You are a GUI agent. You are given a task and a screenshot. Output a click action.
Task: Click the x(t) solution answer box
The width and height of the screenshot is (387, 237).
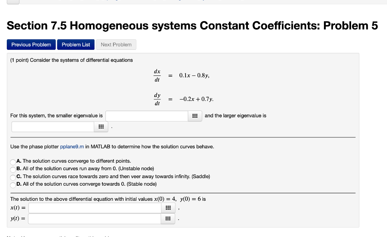pos(94,208)
